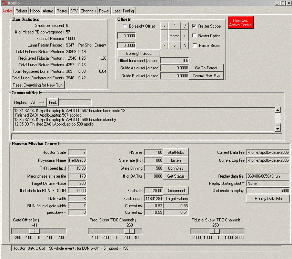The image size is (292, 259).
Task: Click the right arrow offset nudge button
Action: pos(185,36)
